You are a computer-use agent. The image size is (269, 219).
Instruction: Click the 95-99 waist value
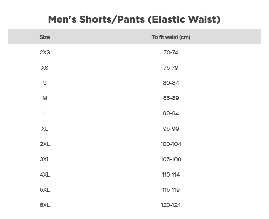pos(171,129)
